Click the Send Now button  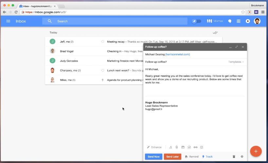click(x=153, y=157)
